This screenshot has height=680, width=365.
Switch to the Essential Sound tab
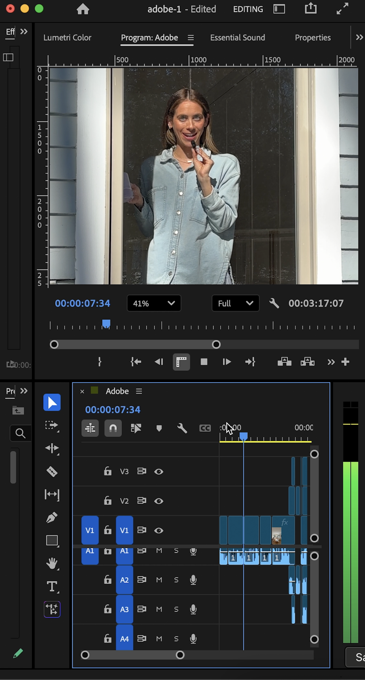coord(238,38)
